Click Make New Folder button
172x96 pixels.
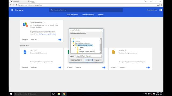tap(76, 60)
